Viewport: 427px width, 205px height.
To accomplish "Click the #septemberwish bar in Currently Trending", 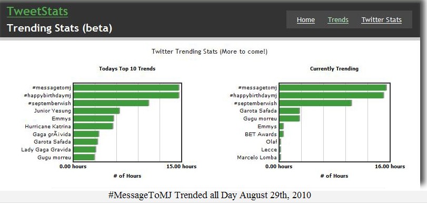I will coord(315,103).
